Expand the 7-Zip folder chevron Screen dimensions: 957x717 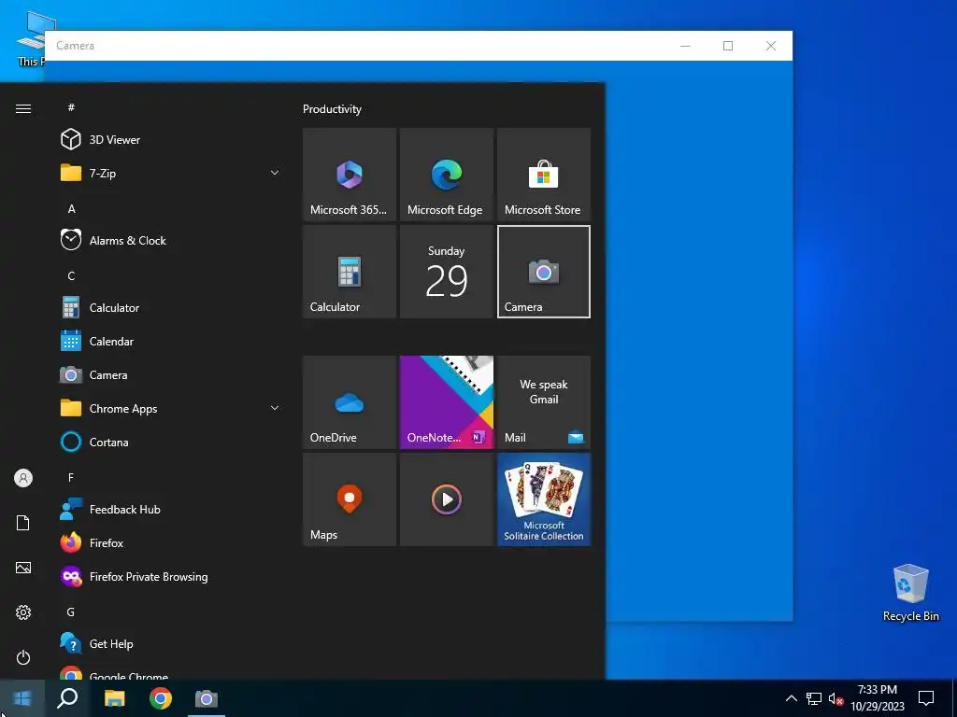coord(275,173)
